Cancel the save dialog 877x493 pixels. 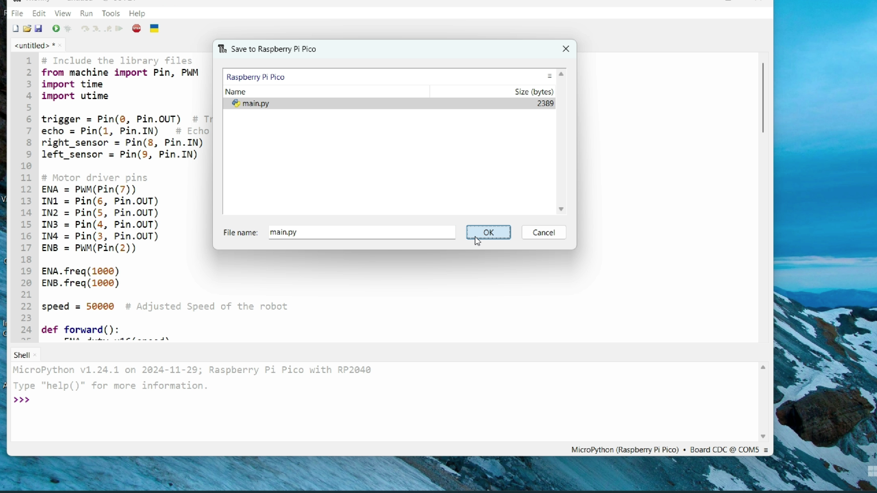[x=544, y=233]
